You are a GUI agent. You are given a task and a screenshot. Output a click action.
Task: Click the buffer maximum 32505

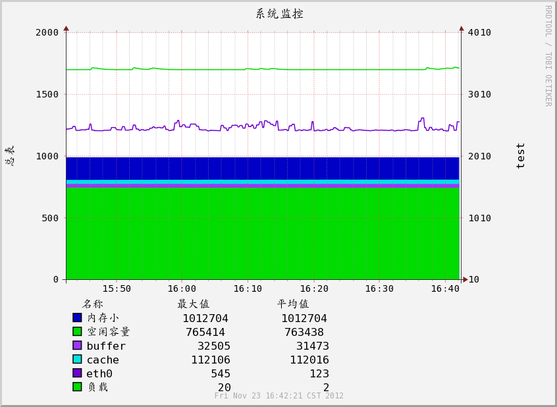coord(214,346)
